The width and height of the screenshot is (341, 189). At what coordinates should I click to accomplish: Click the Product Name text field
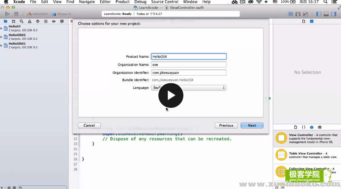point(188,57)
